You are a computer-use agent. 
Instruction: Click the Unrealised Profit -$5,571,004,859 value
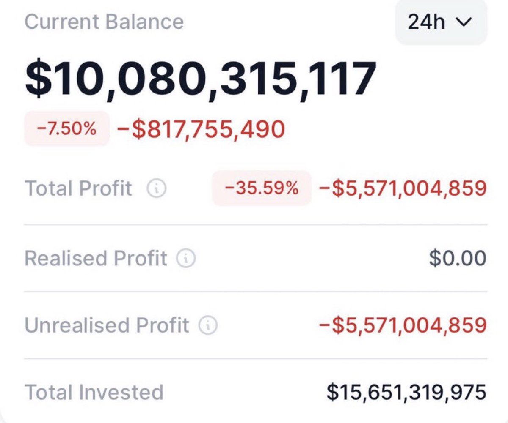coord(402,325)
